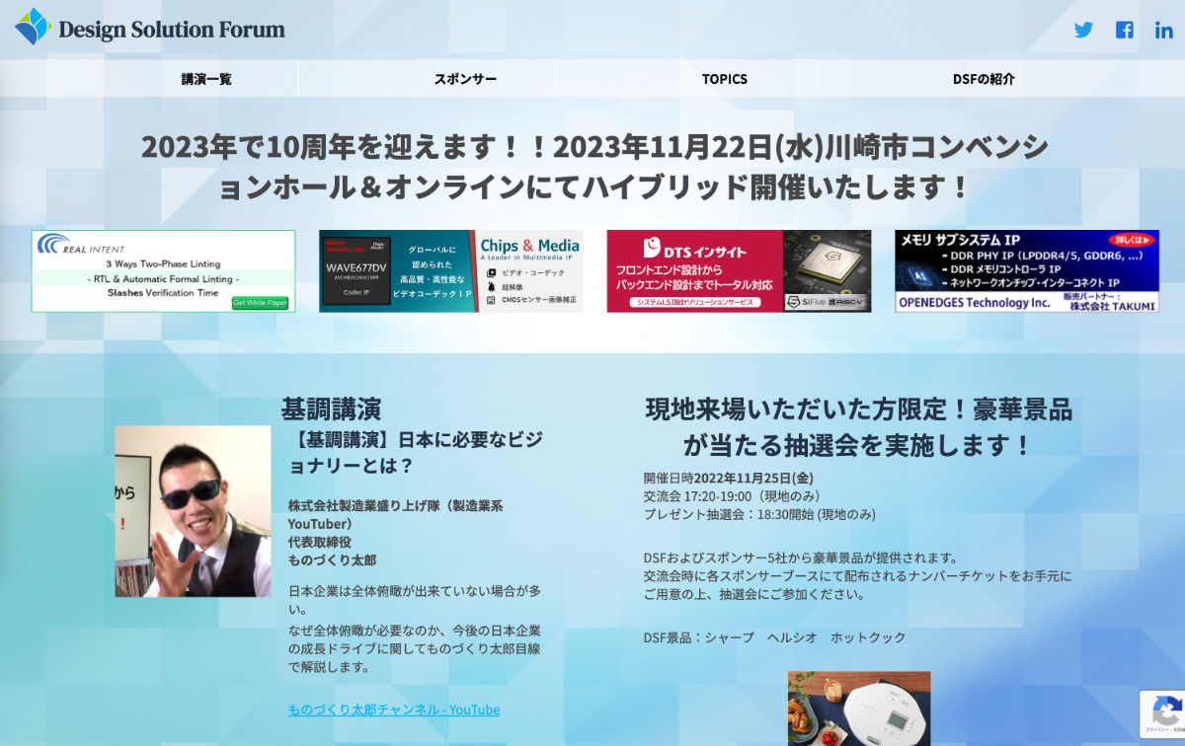Click the Healsio Hotcook prize image
This screenshot has width=1185, height=746.
click(x=858, y=709)
